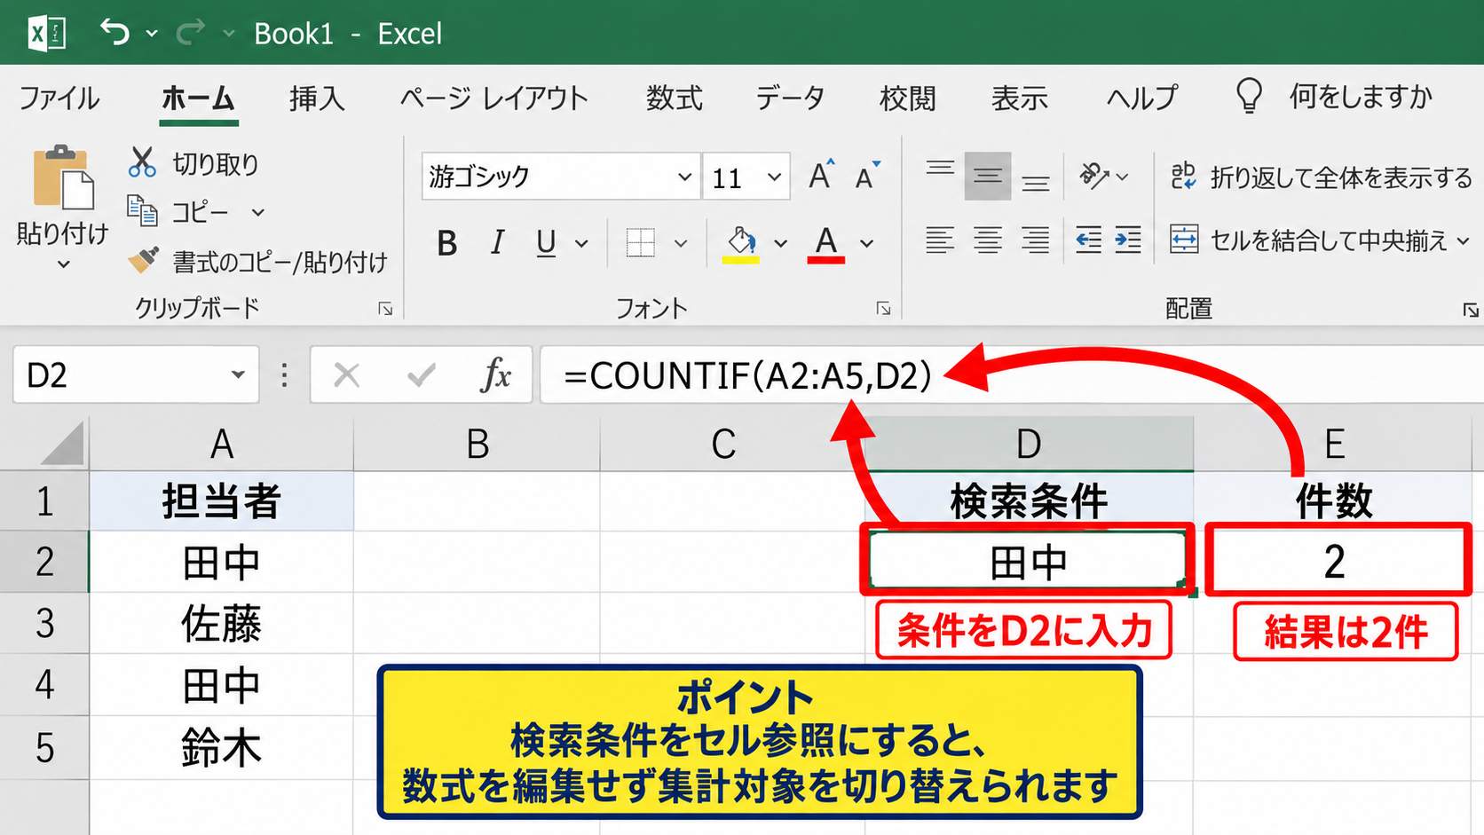The image size is (1484, 835).
Task: Toggle middle vertical alignment
Action: pyautogui.click(x=987, y=176)
